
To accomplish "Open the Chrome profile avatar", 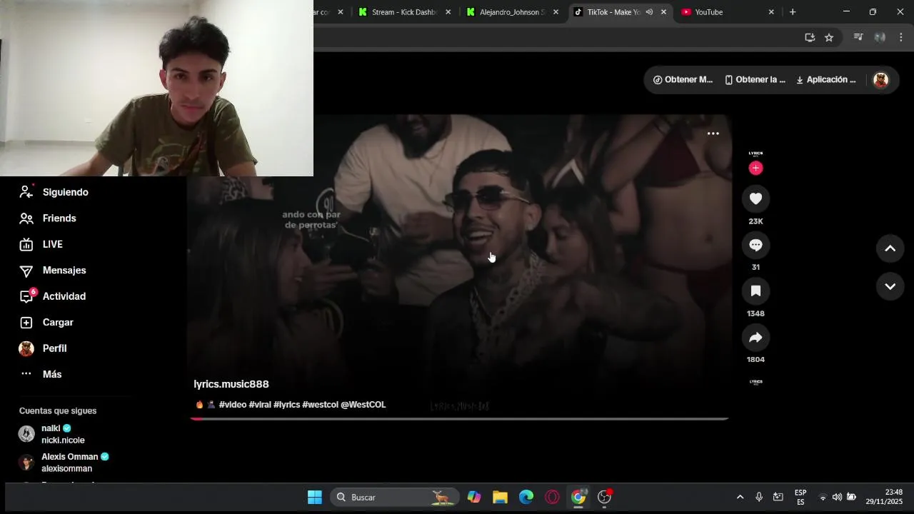I will pyautogui.click(x=880, y=38).
